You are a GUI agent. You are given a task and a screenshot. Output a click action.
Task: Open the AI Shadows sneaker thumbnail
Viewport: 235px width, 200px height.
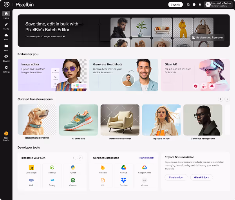(x=79, y=120)
